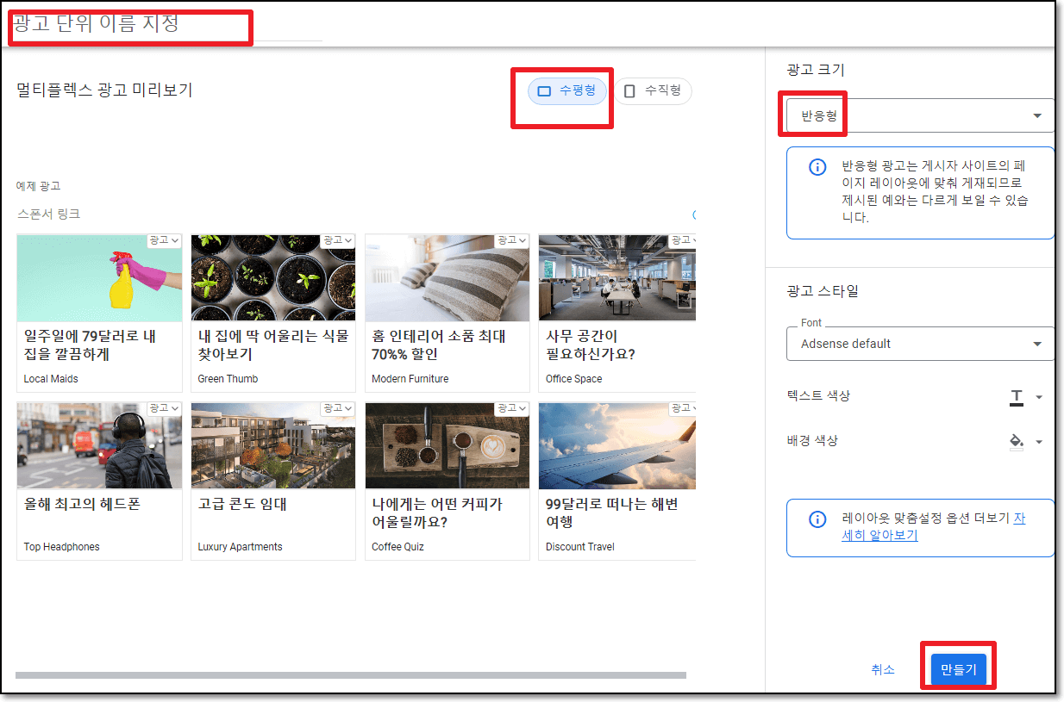Click the info icon in the 반응형 notice
The height and width of the screenshot is (702, 1064).
pyautogui.click(x=817, y=167)
